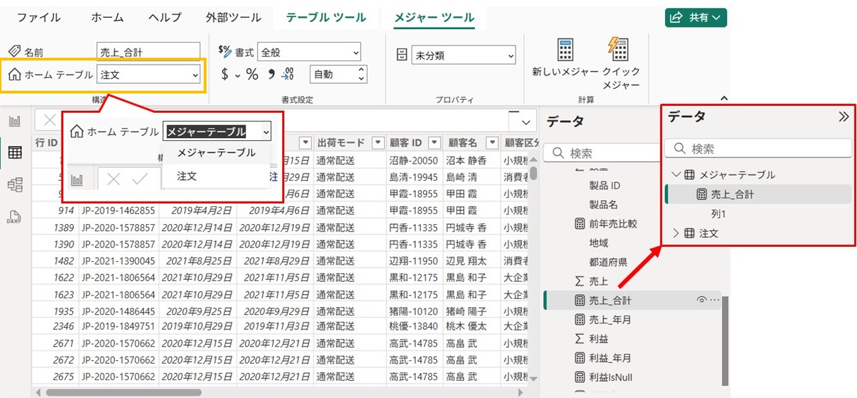Image resolution: width=857 pixels, height=398 pixels.
Task: Select the 前年売比較 measure
Action: pos(613,223)
